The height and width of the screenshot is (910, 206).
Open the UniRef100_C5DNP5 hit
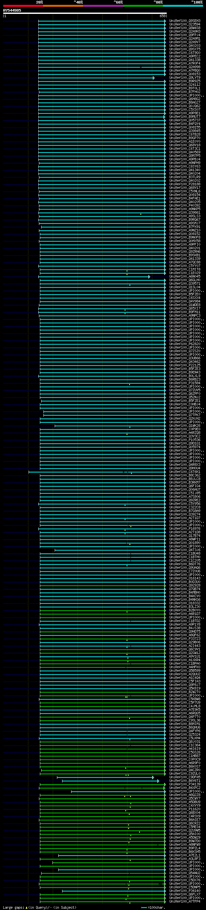click(185, 887)
